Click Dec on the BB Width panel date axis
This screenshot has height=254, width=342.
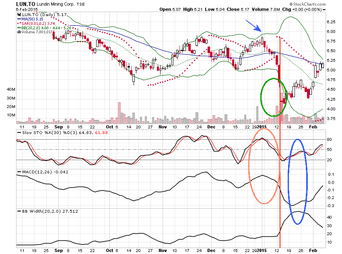click(211, 250)
